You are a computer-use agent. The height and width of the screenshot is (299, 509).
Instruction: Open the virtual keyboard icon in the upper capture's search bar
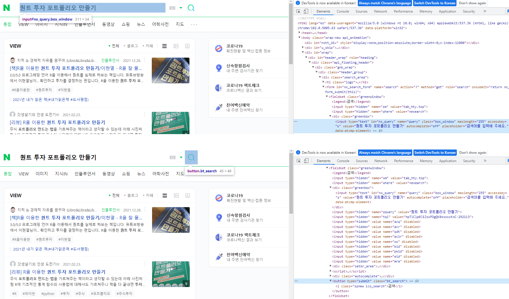coord(172,8)
